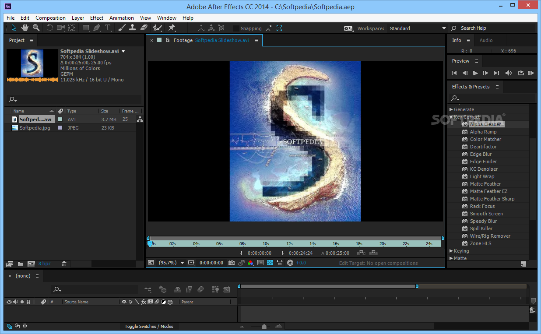This screenshot has width=541, height=334.
Task: Select the Puppet Pin tool
Action: point(172,28)
